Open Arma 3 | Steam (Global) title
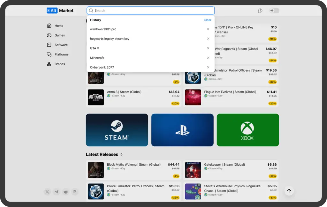Image resolution: width=327 pixels, height=207 pixels. (124, 92)
